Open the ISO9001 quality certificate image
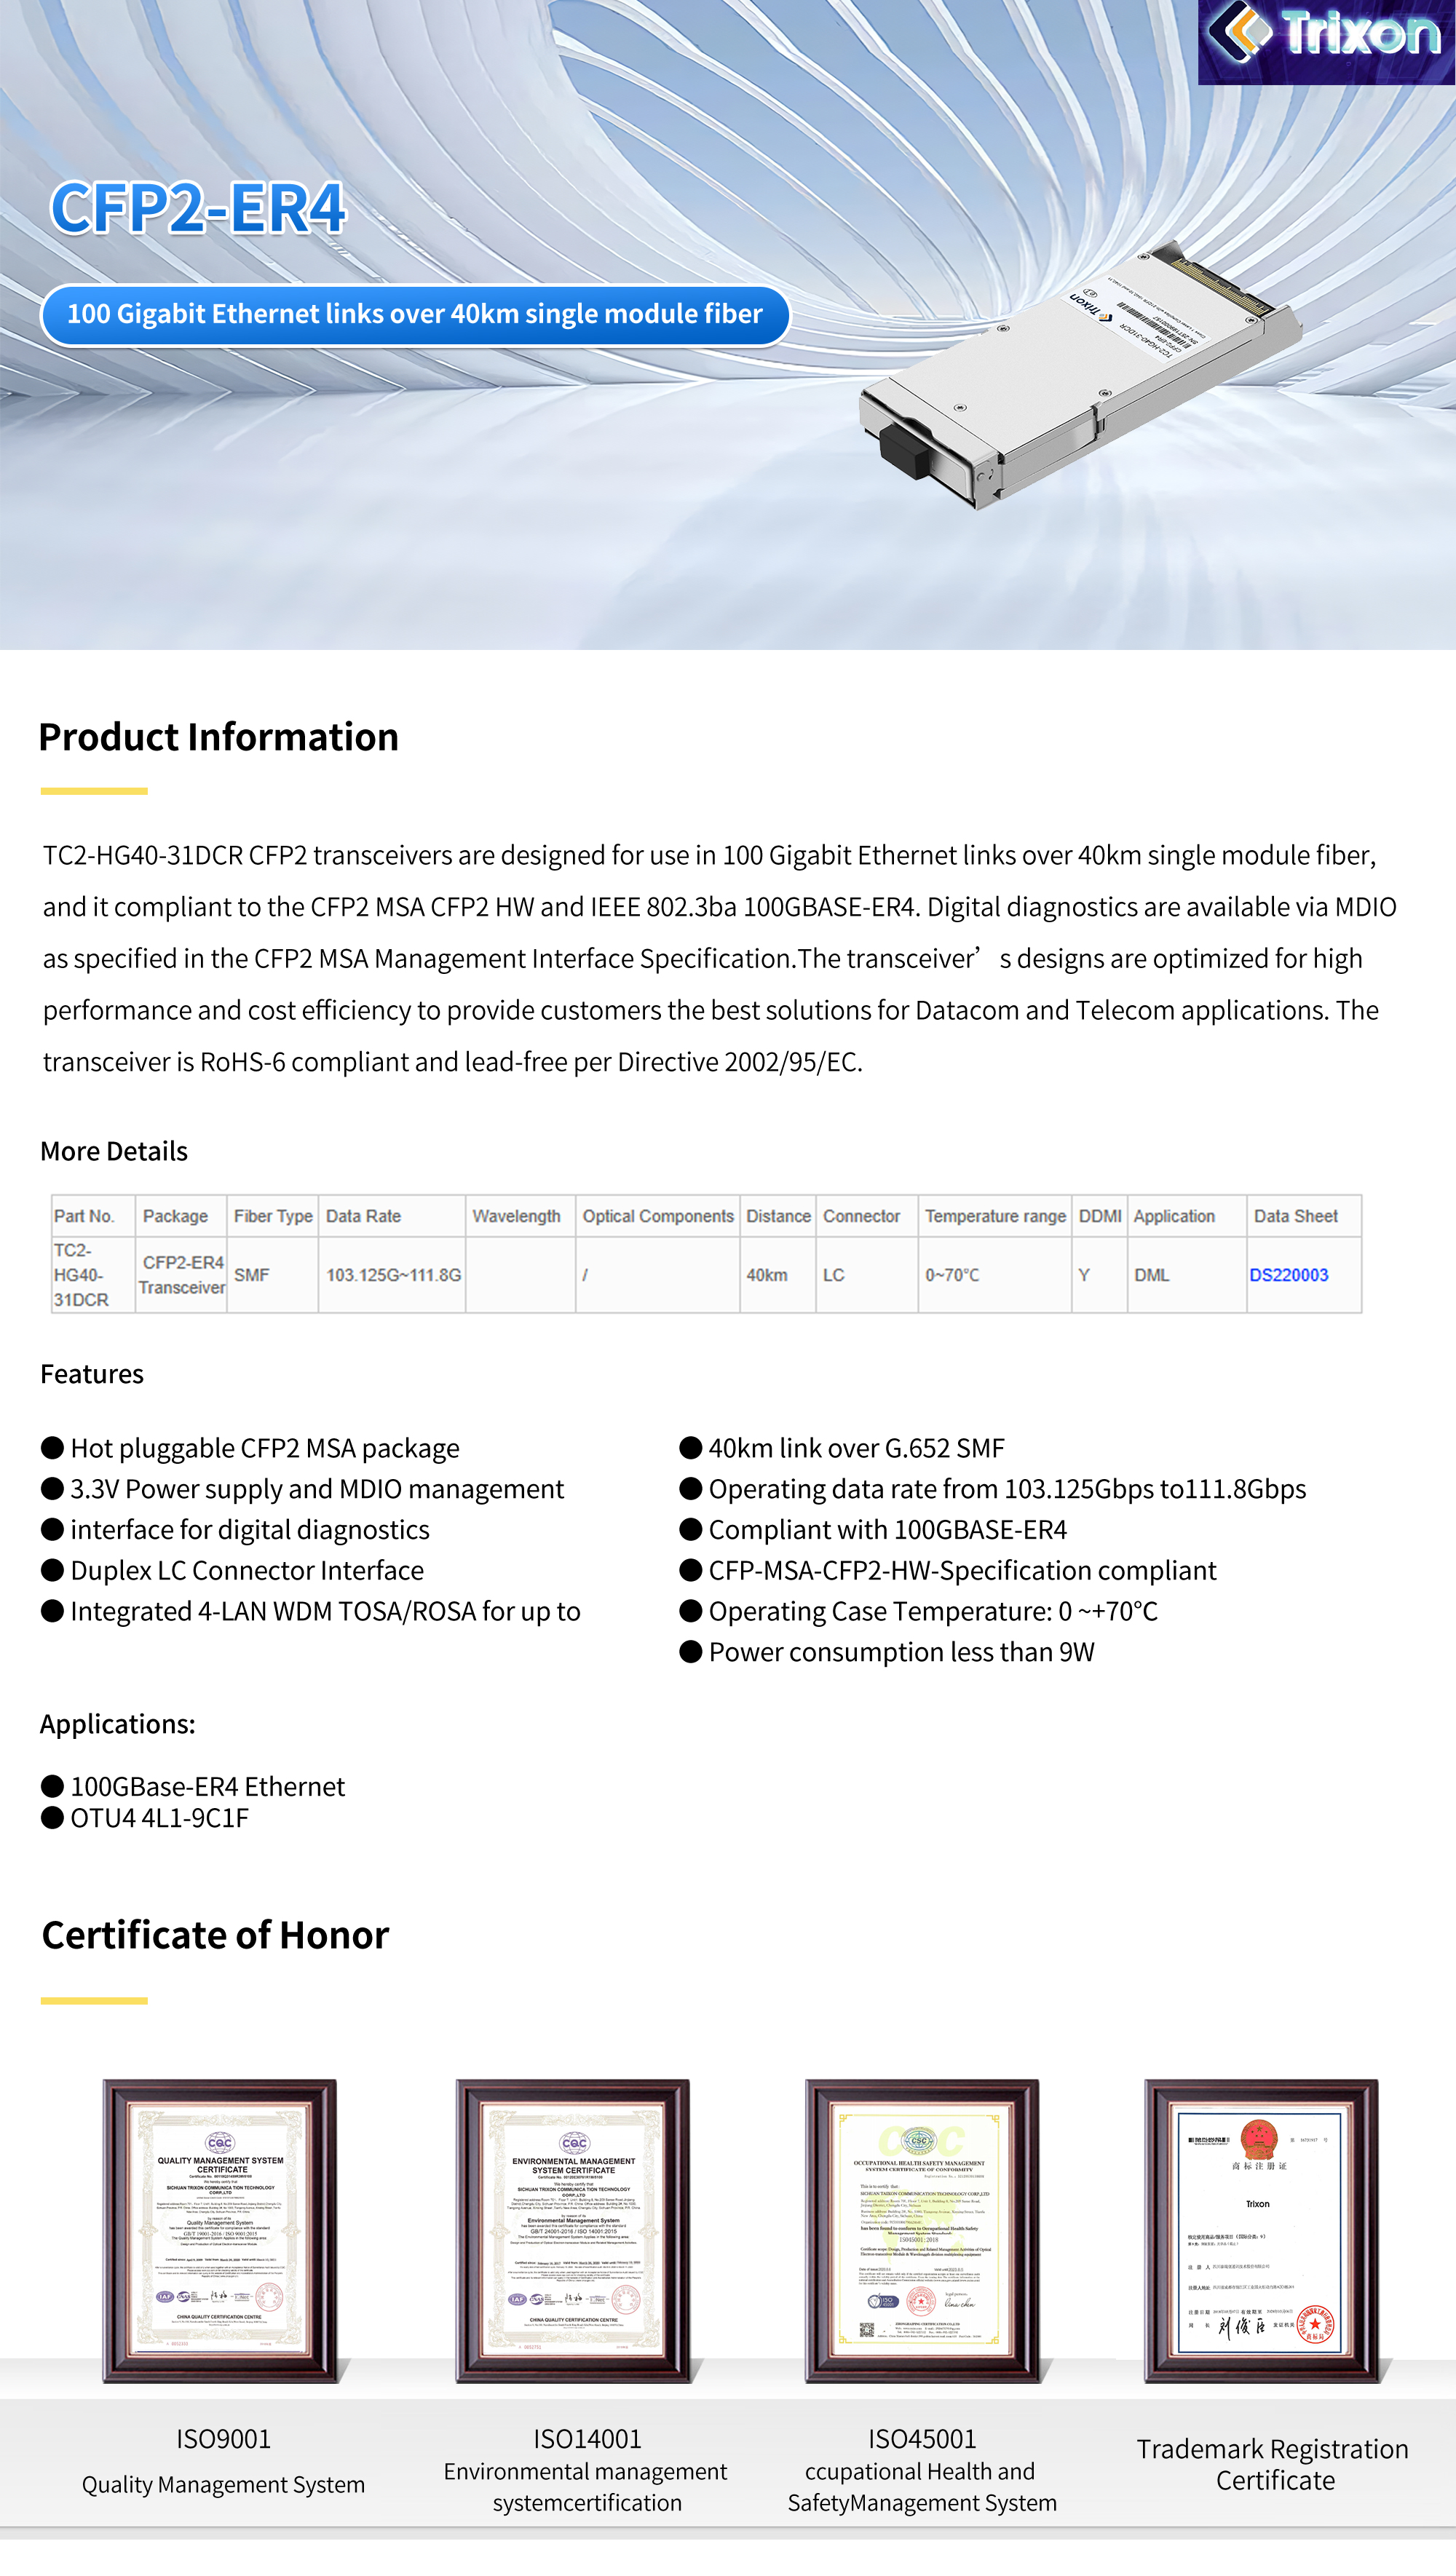The height and width of the screenshot is (2576, 1456). pyautogui.click(x=220, y=2231)
